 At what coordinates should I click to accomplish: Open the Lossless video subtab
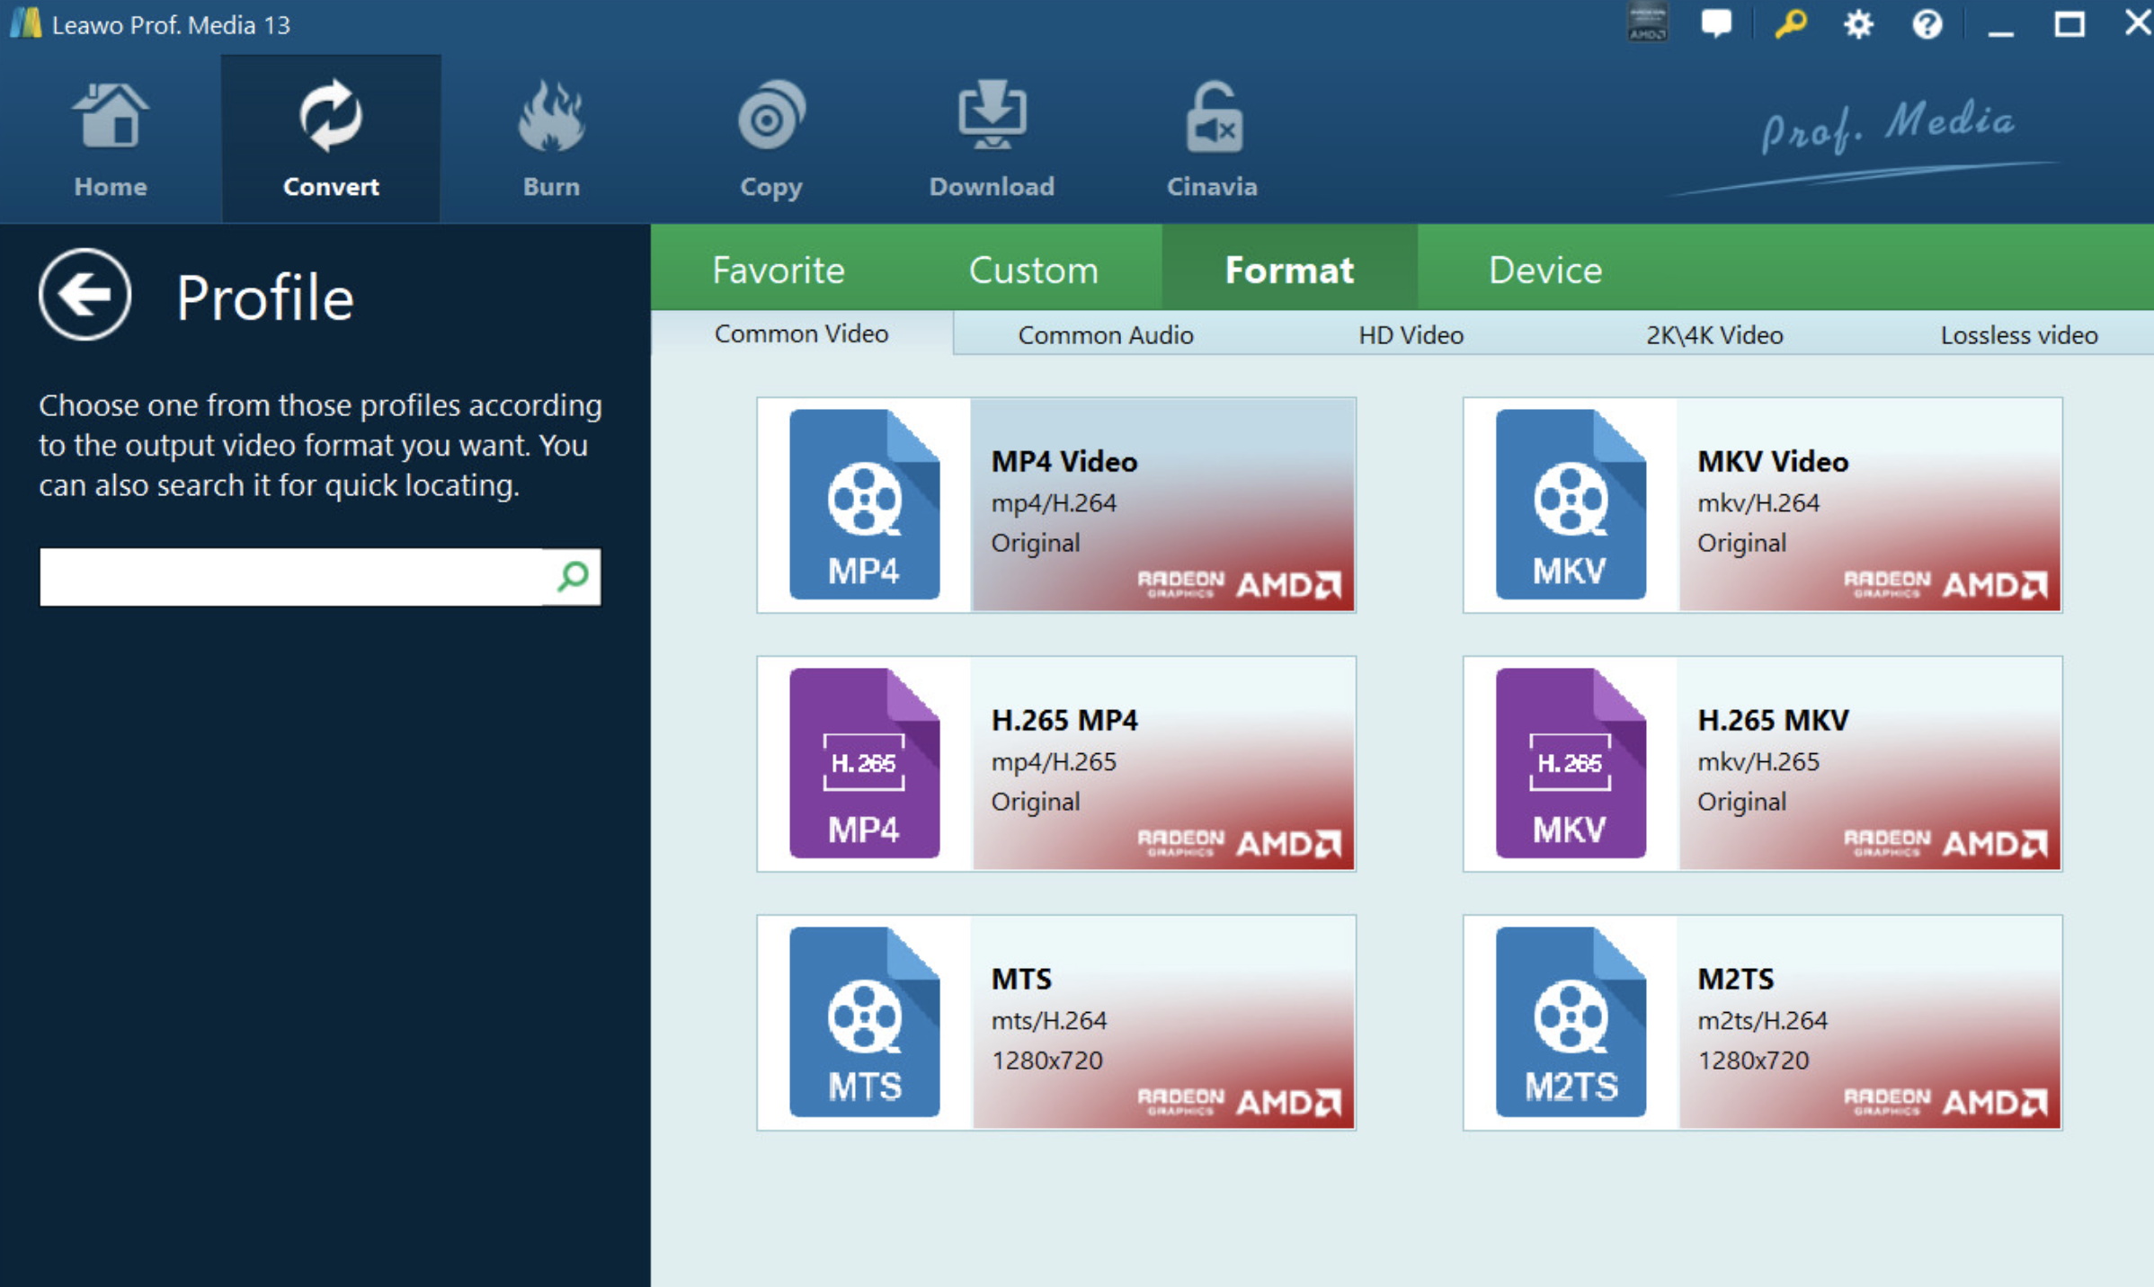point(2019,335)
